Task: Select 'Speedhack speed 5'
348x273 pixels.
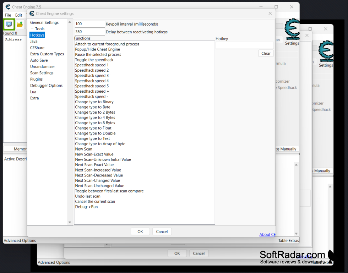Action: [92, 86]
